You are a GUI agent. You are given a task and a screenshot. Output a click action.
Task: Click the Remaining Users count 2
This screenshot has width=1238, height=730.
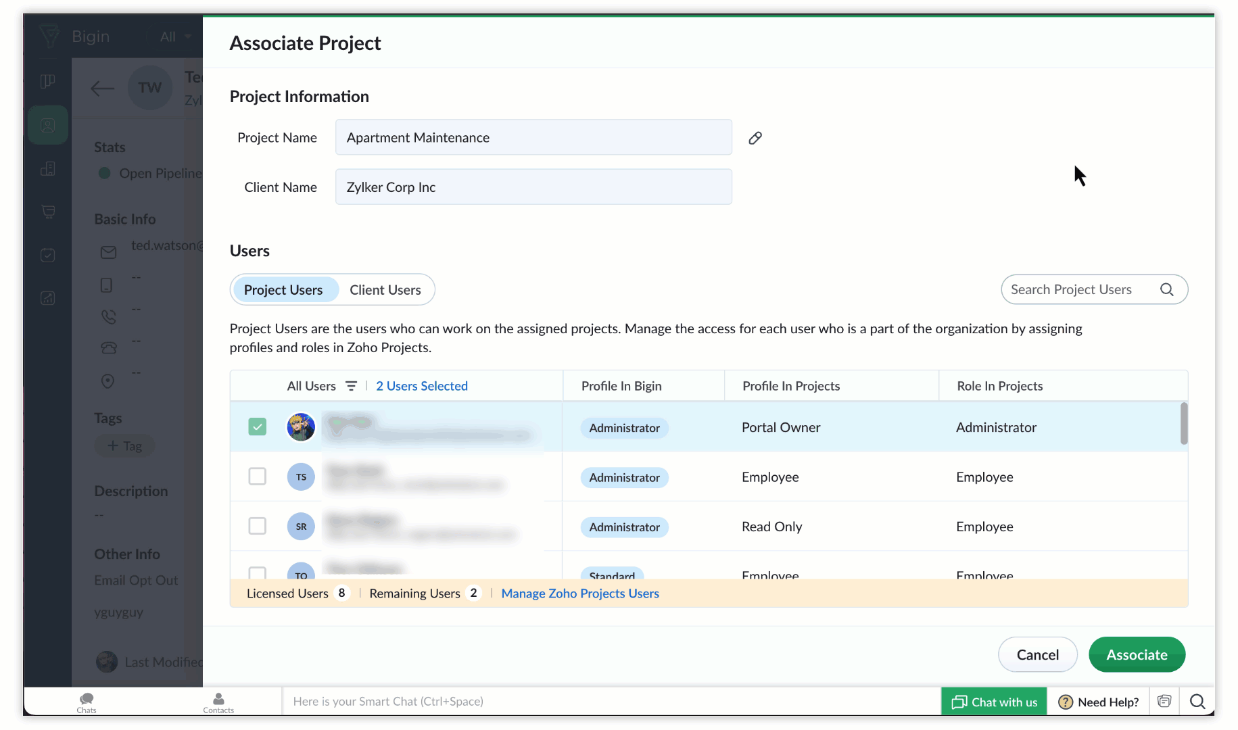[x=473, y=593]
